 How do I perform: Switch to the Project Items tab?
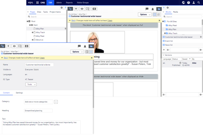click(55, 12)
